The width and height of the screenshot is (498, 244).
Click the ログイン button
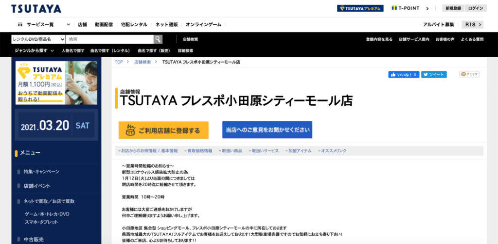point(476,8)
